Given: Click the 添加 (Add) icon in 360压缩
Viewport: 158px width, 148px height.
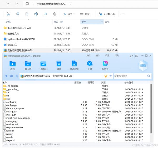Looking at the screenshot, I should pos(12,64).
